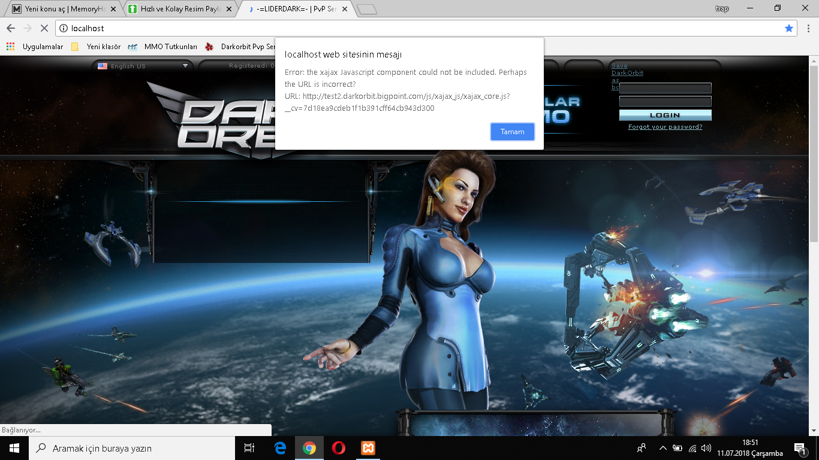
Task: Click the localhost address bar
Action: (x=427, y=28)
